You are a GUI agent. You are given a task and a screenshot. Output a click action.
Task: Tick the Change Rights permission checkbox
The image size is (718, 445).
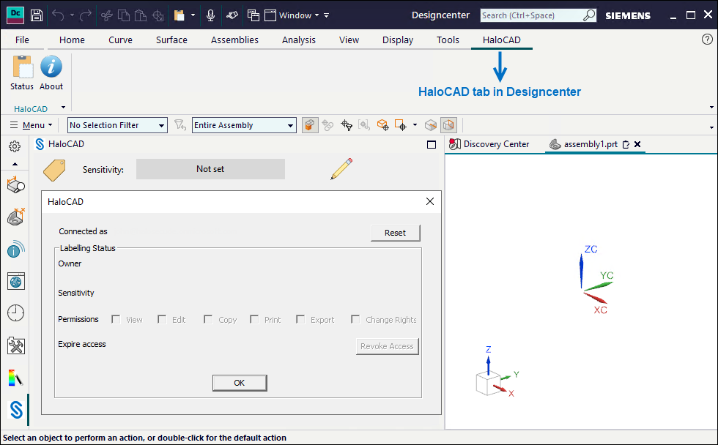click(x=355, y=319)
